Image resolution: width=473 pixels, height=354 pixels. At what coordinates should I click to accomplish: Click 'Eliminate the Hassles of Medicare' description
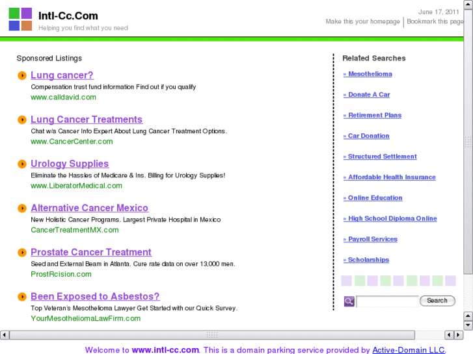click(128, 175)
